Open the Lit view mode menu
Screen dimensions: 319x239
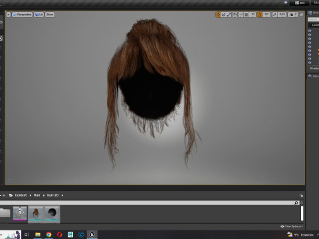click(x=39, y=15)
